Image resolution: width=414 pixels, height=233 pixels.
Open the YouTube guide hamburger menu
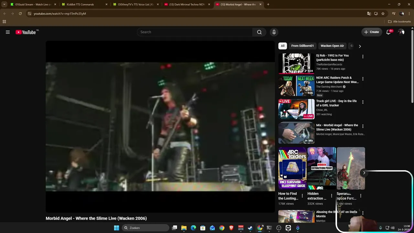point(8,32)
